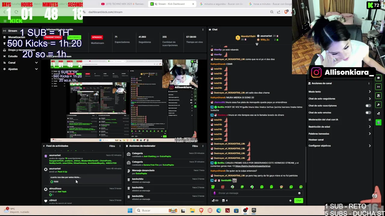Open Epic Games launcher from the taskbar
This screenshot has width=385, height=216.
click(x=254, y=211)
